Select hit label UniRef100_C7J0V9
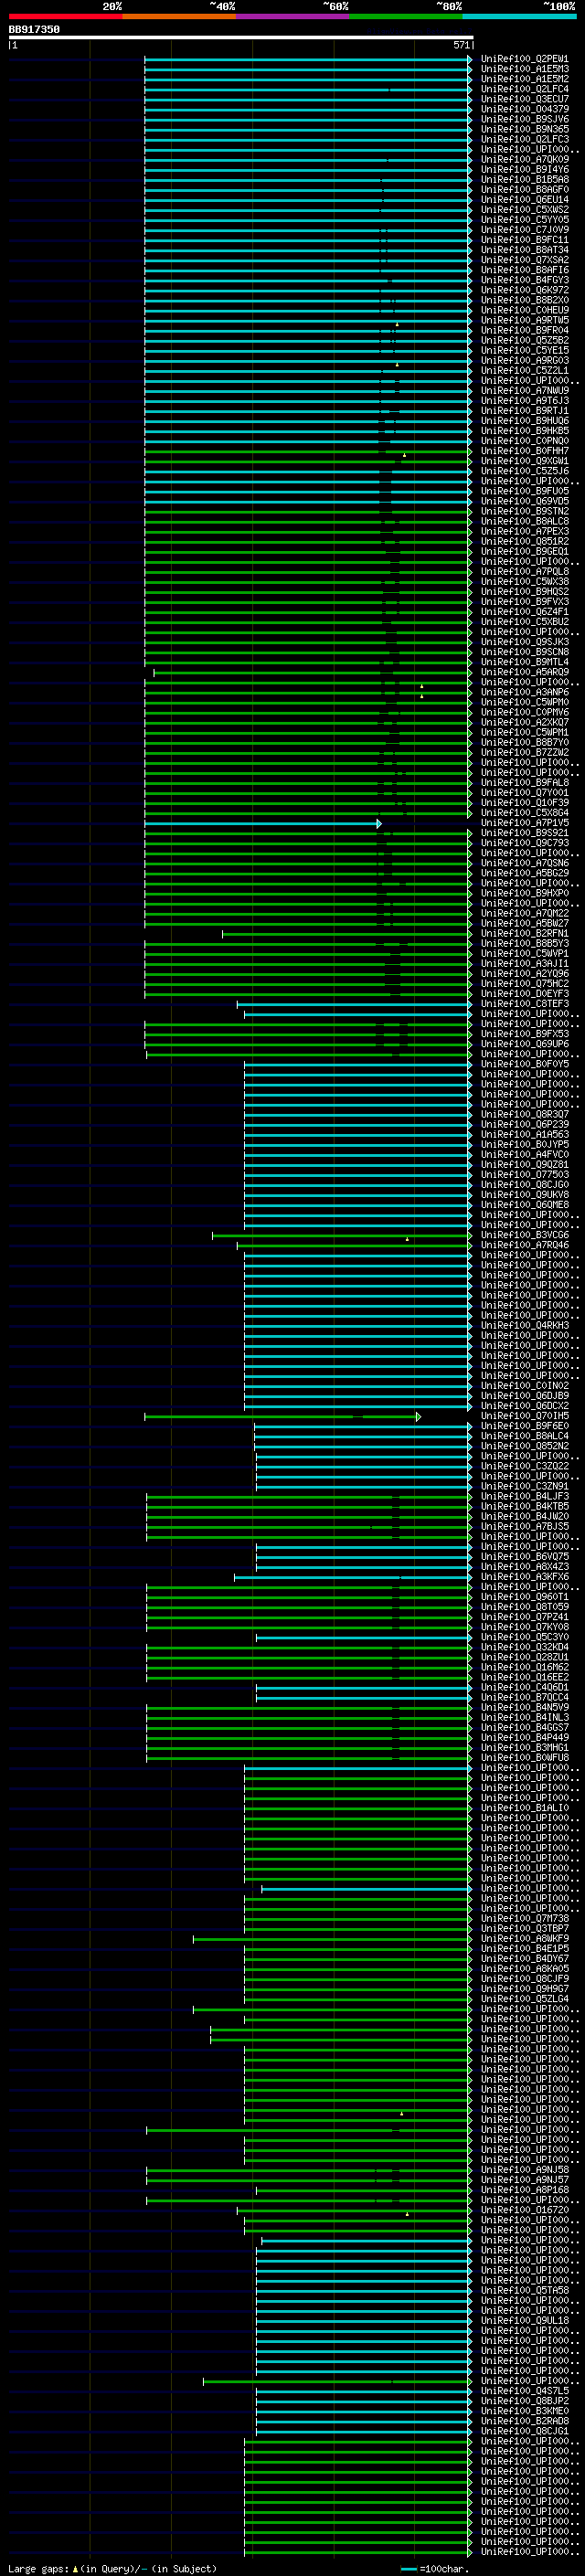The height and width of the screenshot is (2576, 585). tap(524, 230)
